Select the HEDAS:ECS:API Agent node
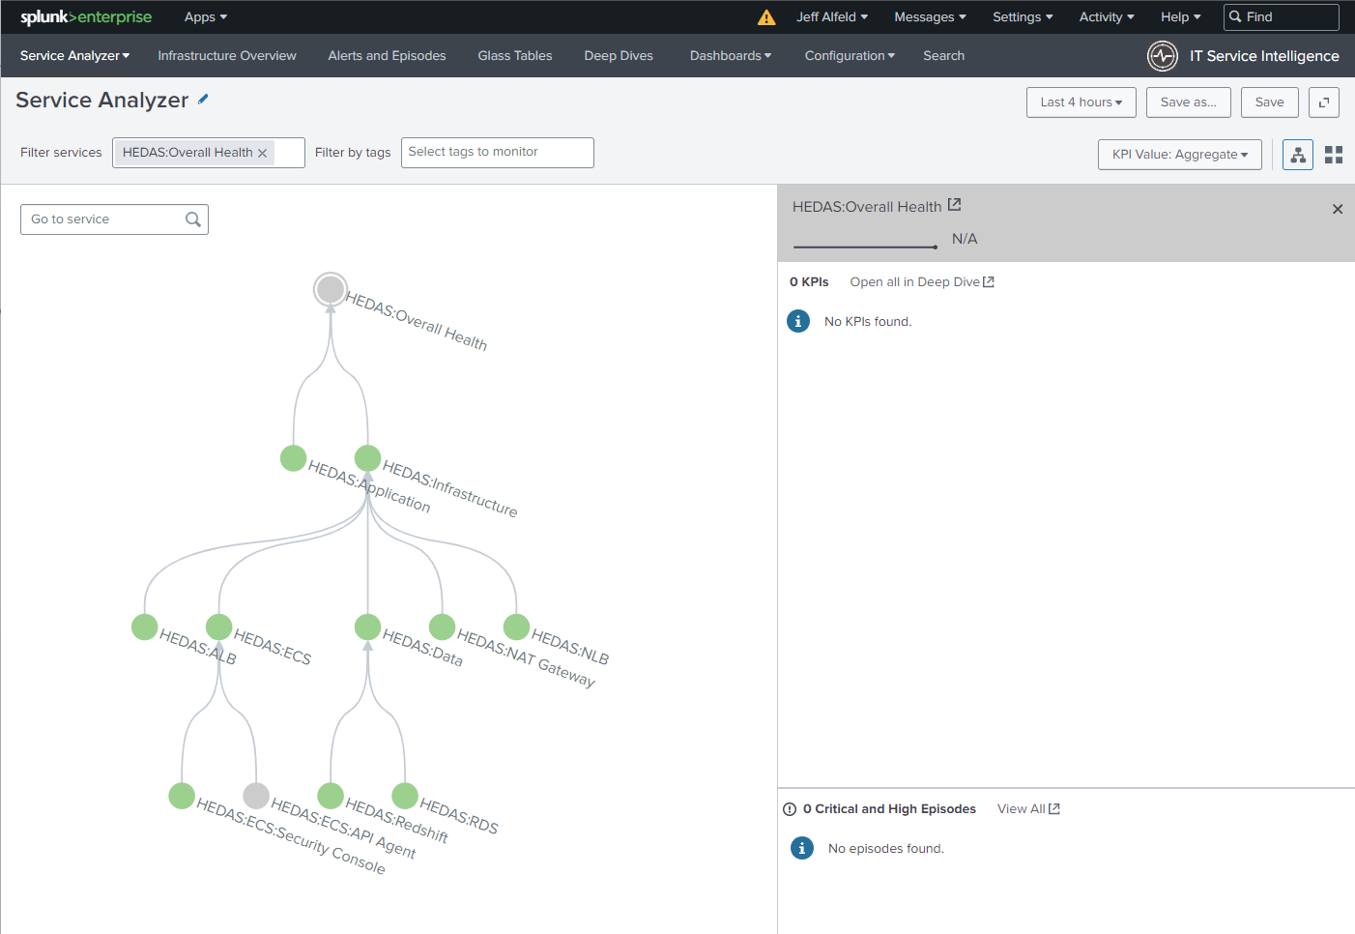 tap(256, 796)
